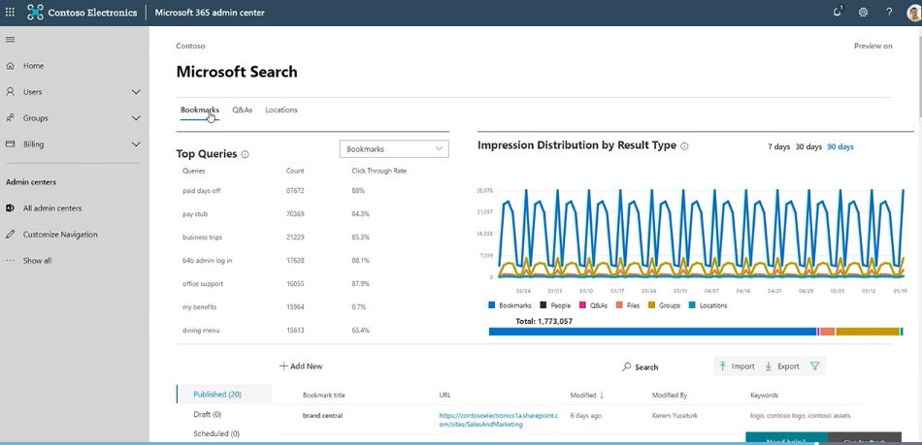922x445 pixels.
Task: Click the Top Queries info icon
Action: tap(245, 154)
